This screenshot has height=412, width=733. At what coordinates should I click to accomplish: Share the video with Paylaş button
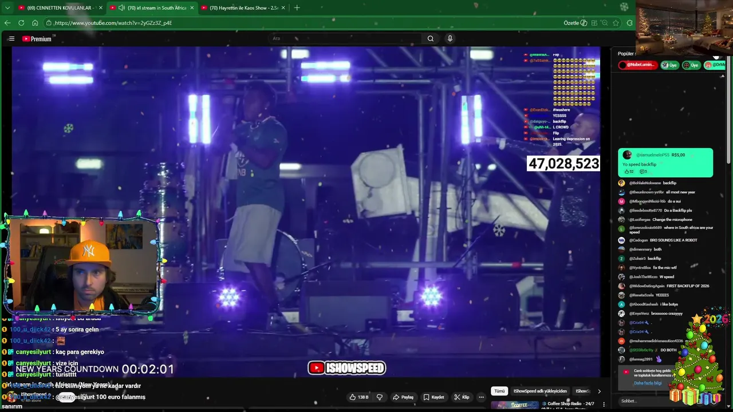click(x=403, y=397)
